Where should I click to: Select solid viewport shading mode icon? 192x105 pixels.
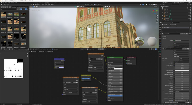[153, 5]
